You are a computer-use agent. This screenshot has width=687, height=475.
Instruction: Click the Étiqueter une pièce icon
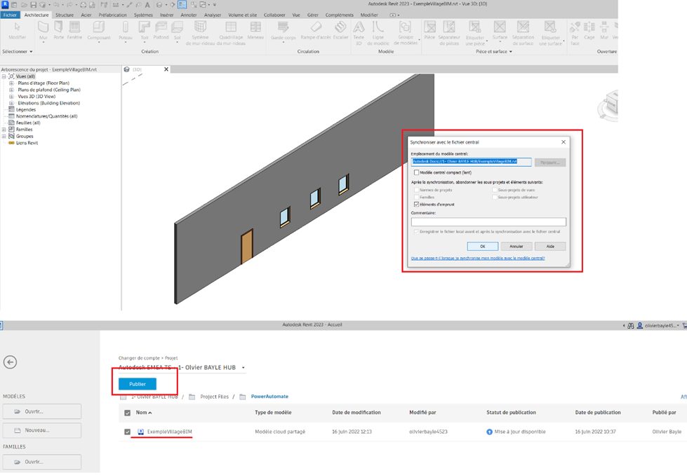(475, 27)
